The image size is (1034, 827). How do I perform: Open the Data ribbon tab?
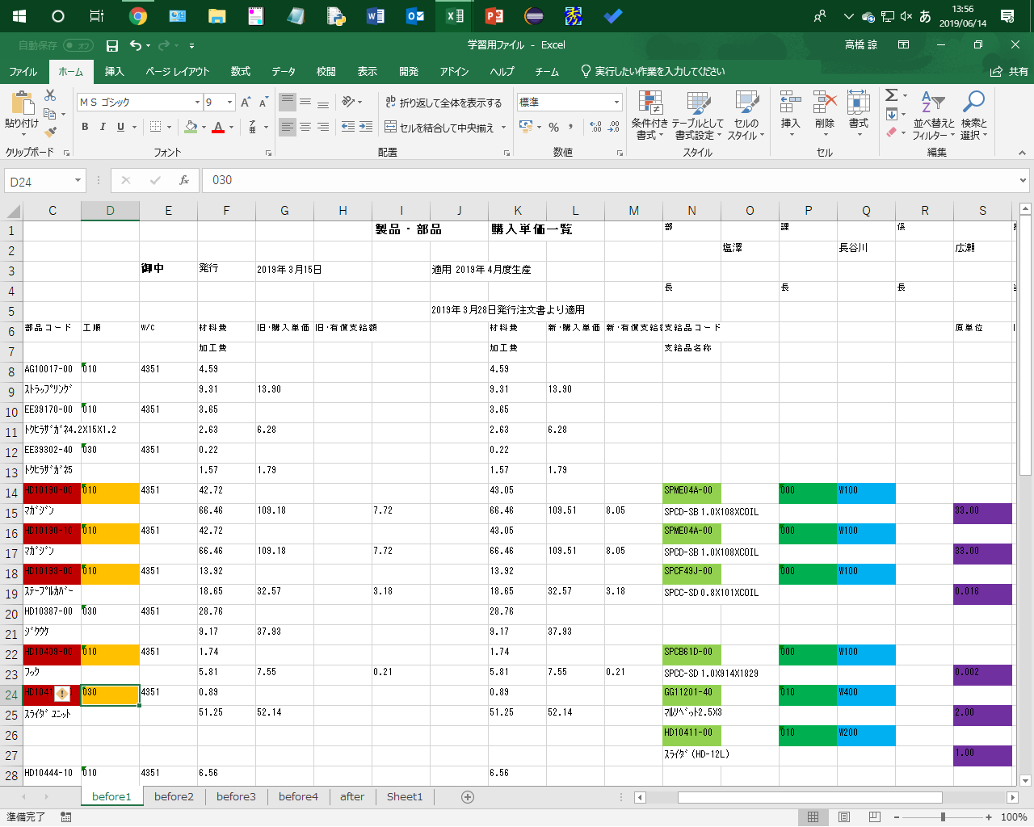point(284,72)
